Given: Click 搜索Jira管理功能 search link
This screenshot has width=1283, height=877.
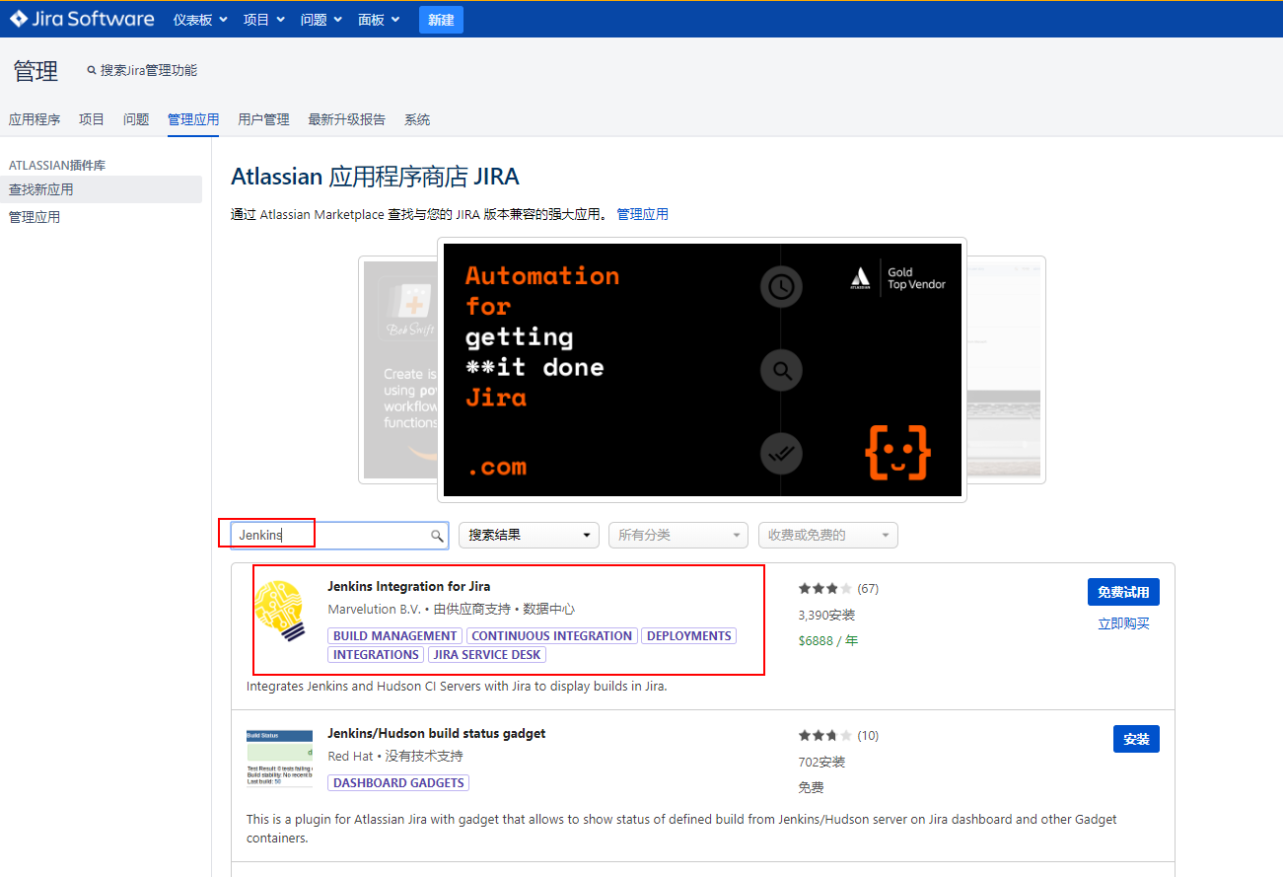Looking at the screenshot, I should pos(142,70).
